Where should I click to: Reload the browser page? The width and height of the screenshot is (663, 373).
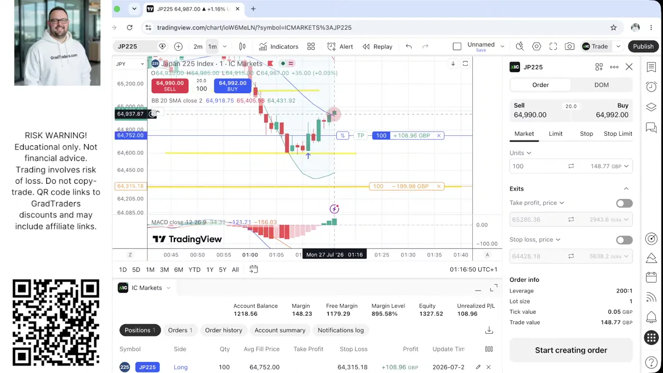pyautogui.click(x=129, y=27)
